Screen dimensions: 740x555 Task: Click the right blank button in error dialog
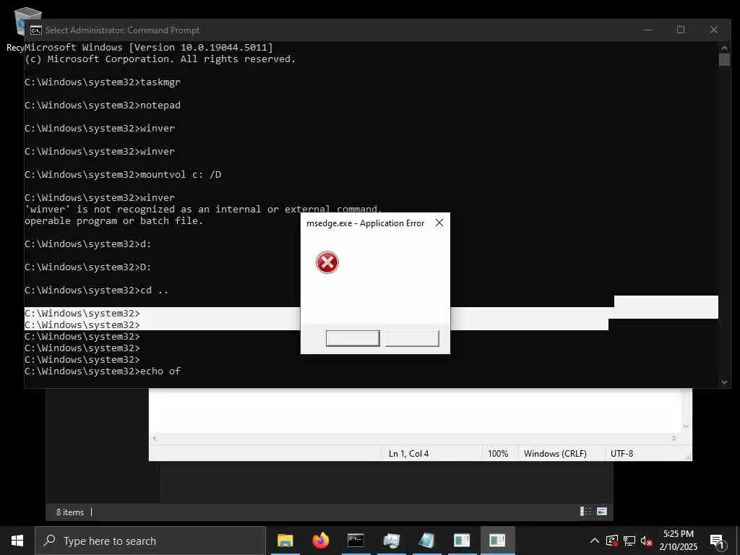(x=412, y=338)
